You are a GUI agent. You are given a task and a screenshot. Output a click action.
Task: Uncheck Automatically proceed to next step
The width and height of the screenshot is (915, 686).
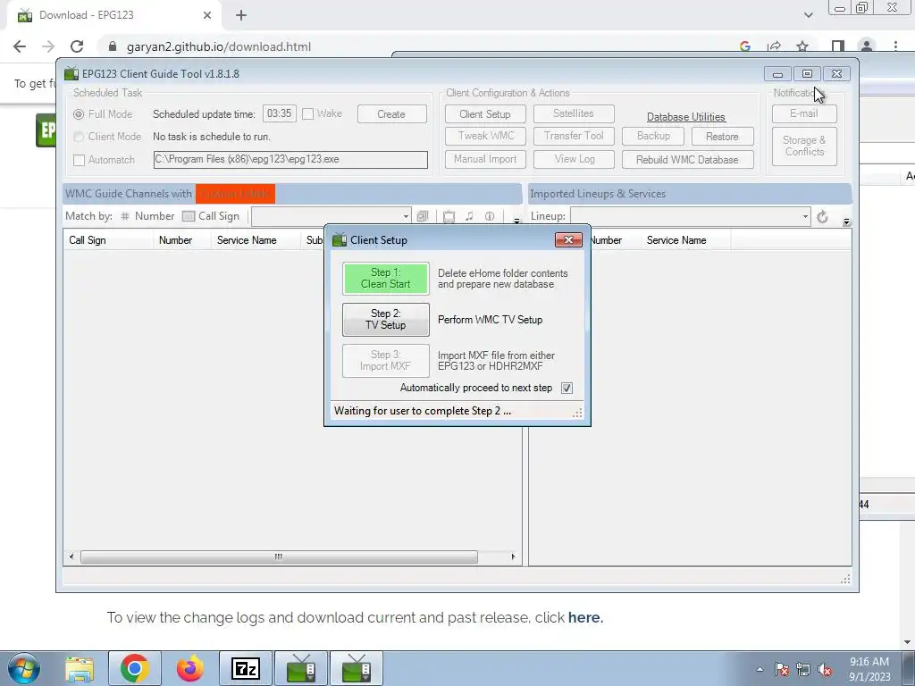pos(567,388)
